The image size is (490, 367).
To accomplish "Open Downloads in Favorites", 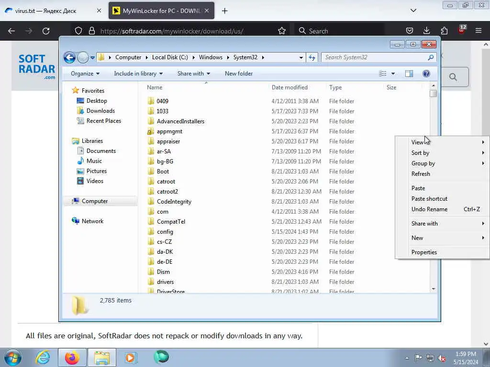I will coord(100,111).
